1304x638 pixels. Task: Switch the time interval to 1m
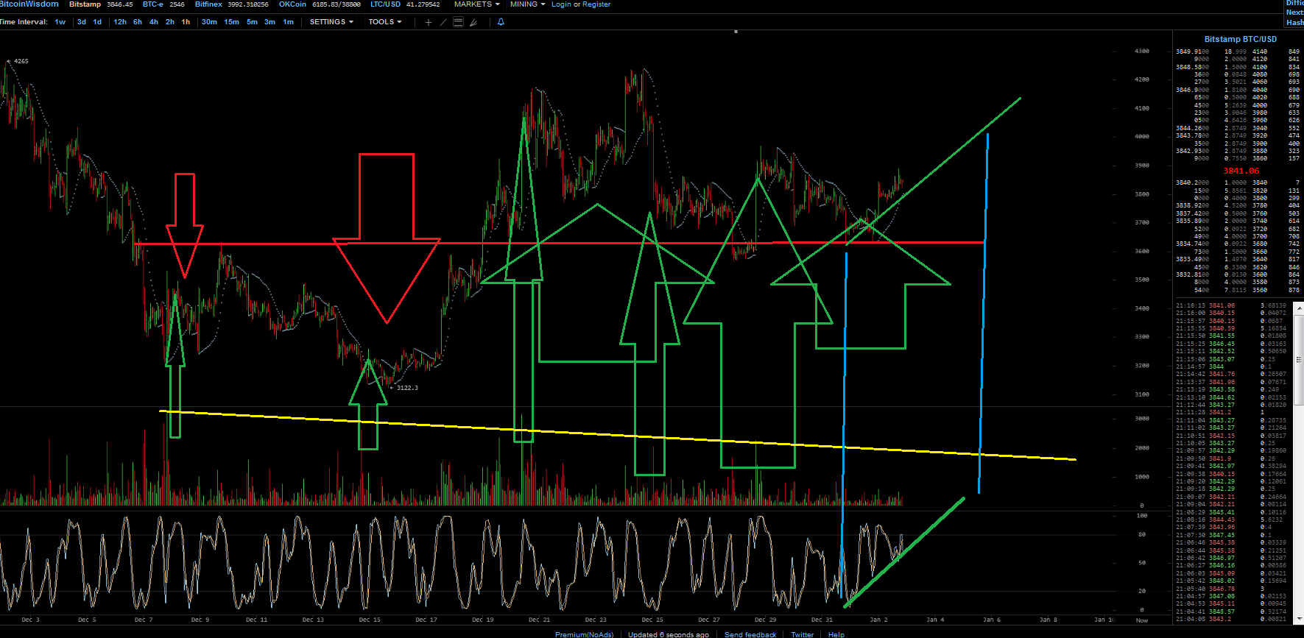[288, 22]
